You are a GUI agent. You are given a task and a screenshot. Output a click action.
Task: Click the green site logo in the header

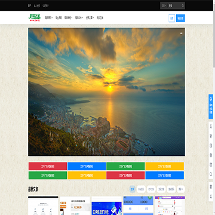click(x=35, y=18)
